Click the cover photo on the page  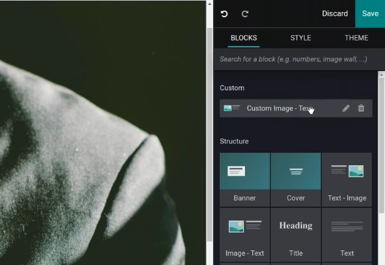click(x=103, y=133)
